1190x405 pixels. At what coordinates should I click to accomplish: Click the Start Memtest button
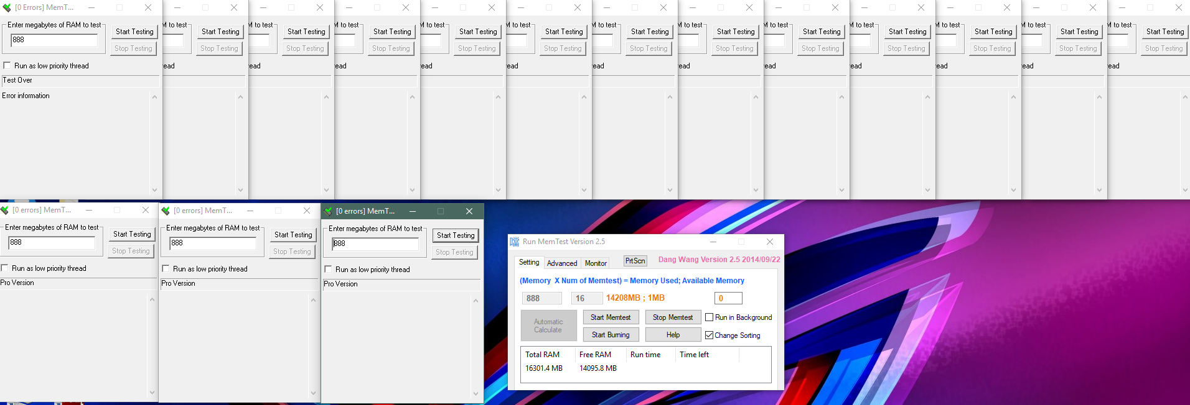point(611,317)
